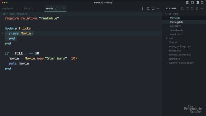Click the number 10 in Movie.new call

pyautogui.click(x=73, y=58)
